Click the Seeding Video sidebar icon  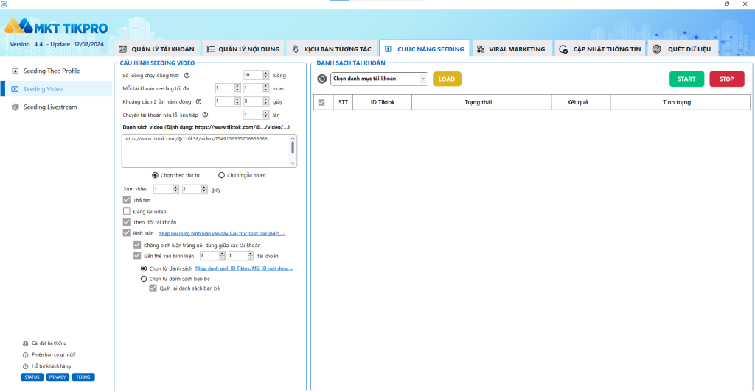click(15, 89)
